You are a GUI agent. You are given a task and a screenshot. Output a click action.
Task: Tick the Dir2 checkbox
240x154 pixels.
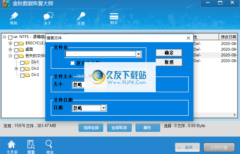coord(22,69)
